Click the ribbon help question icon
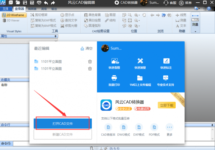This screenshot has width=215, height=150. (209, 9)
